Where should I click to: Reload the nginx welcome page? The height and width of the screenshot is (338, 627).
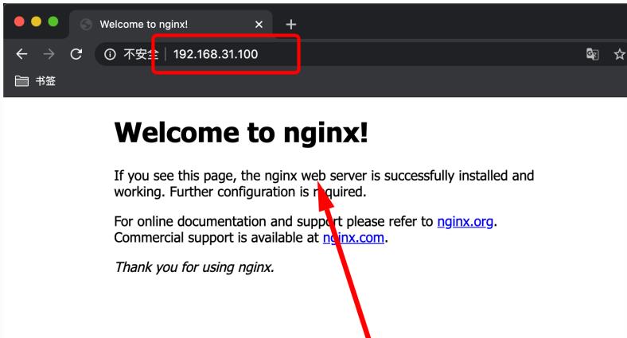[76, 54]
